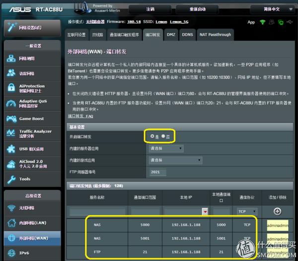
Task: Click the green WiFi status icon
Action: [262, 22]
